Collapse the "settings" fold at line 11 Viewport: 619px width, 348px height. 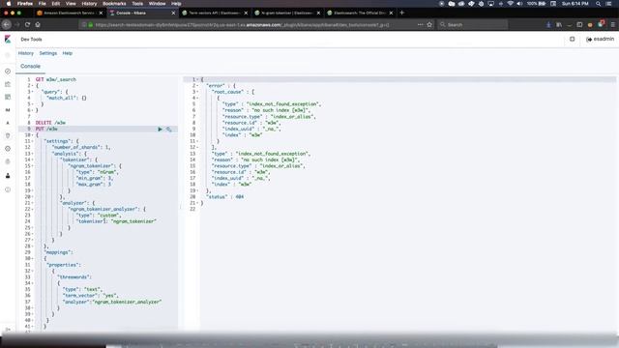[32, 141]
